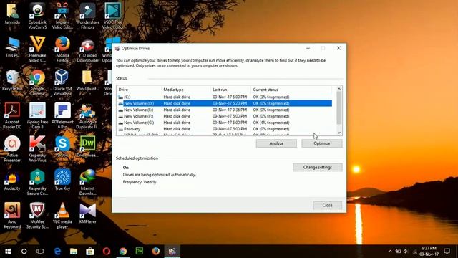Open Mozilla Firefox desktop shortcut
The width and height of the screenshot is (458, 258).
pos(62,49)
